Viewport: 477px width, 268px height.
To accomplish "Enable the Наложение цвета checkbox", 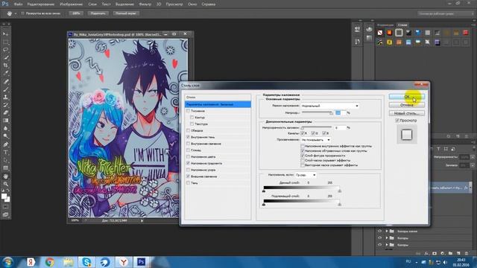I will click(x=188, y=157).
